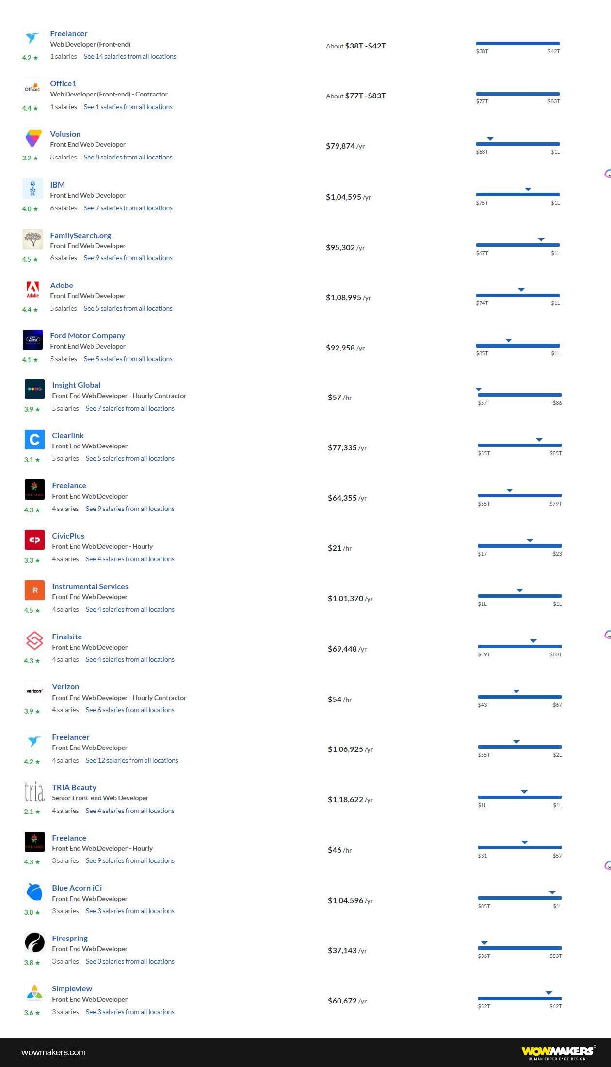Select the Adobe logo icon

[x=33, y=289]
